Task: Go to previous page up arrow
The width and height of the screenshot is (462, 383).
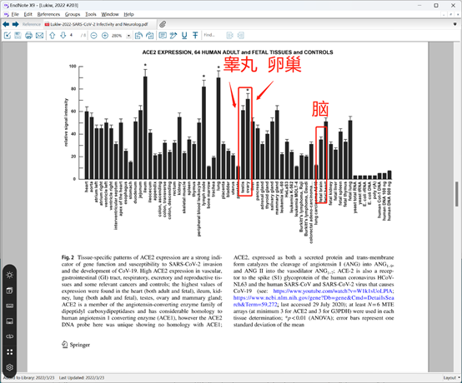Action: click(53, 36)
